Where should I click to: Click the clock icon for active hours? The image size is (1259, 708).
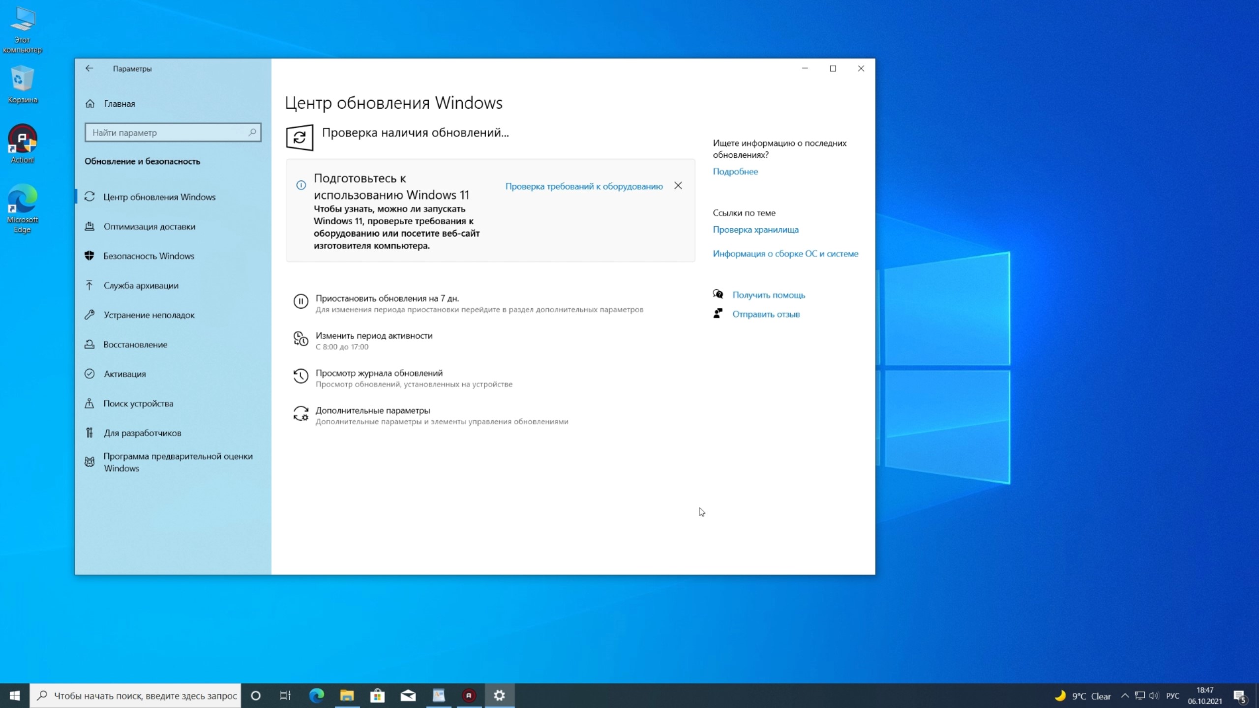[x=300, y=338]
